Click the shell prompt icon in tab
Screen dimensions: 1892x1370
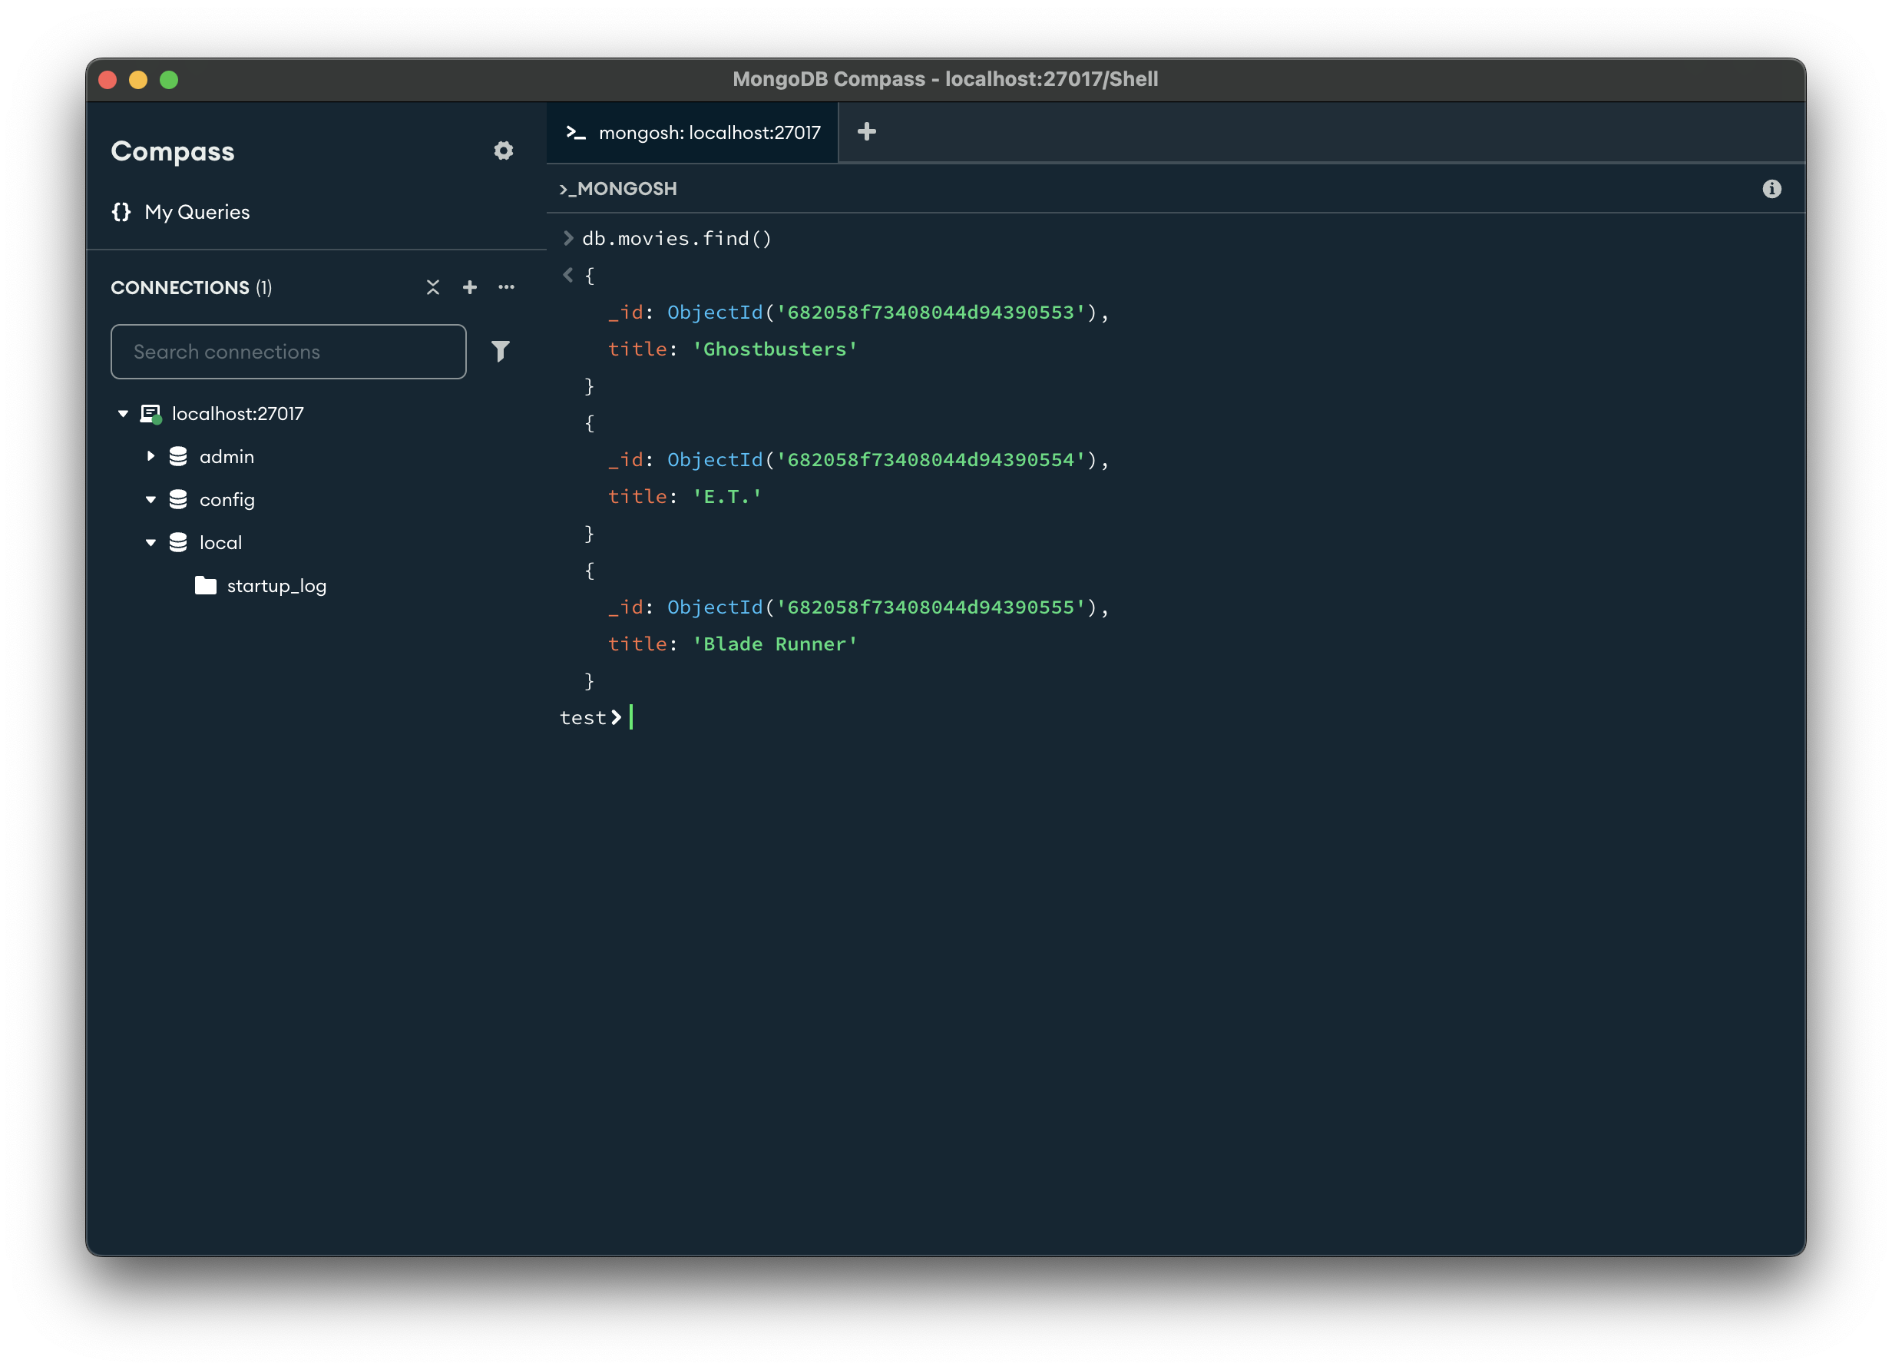[x=576, y=133]
